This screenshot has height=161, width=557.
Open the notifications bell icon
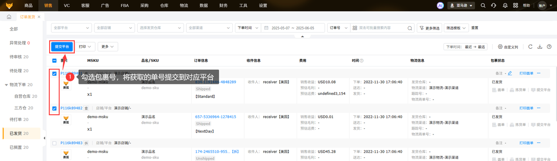(505, 6)
